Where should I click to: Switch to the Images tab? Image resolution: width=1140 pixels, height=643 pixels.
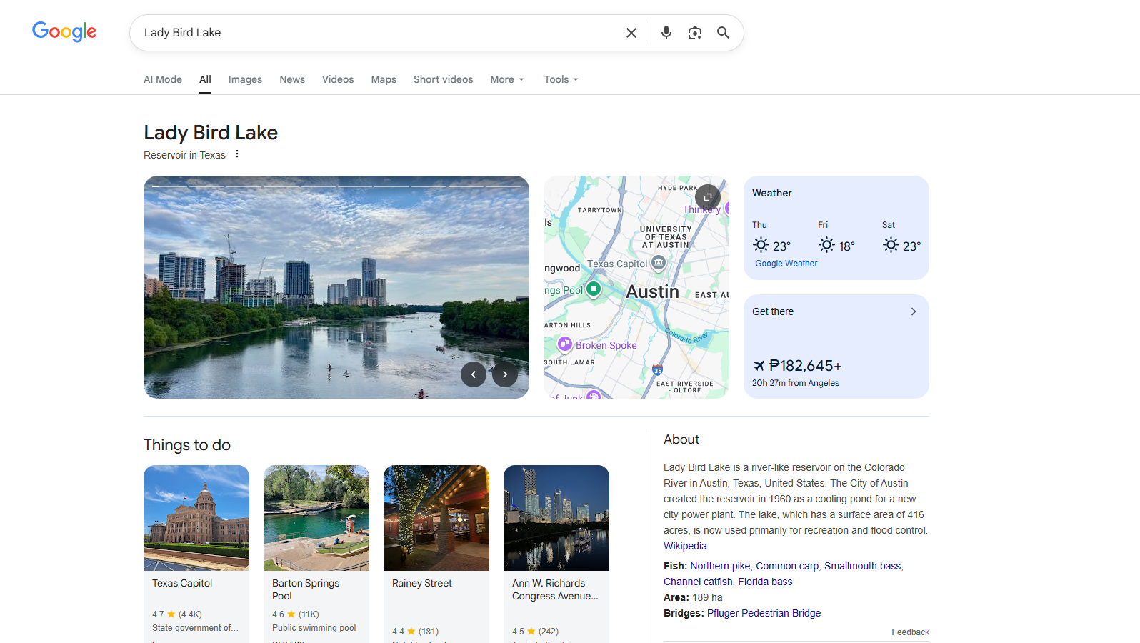[245, 79]
